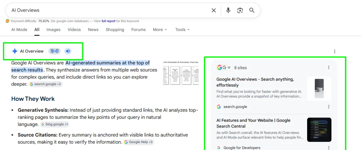The height and width of the screenshot is (150, 361).
Task: Open Google AI Overviews - Search anything link
Action: 255,82
